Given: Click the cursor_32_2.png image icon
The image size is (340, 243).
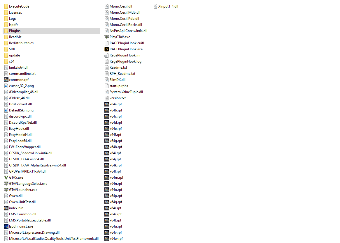Looking at the screenshot, I should [x=6, y=86].
